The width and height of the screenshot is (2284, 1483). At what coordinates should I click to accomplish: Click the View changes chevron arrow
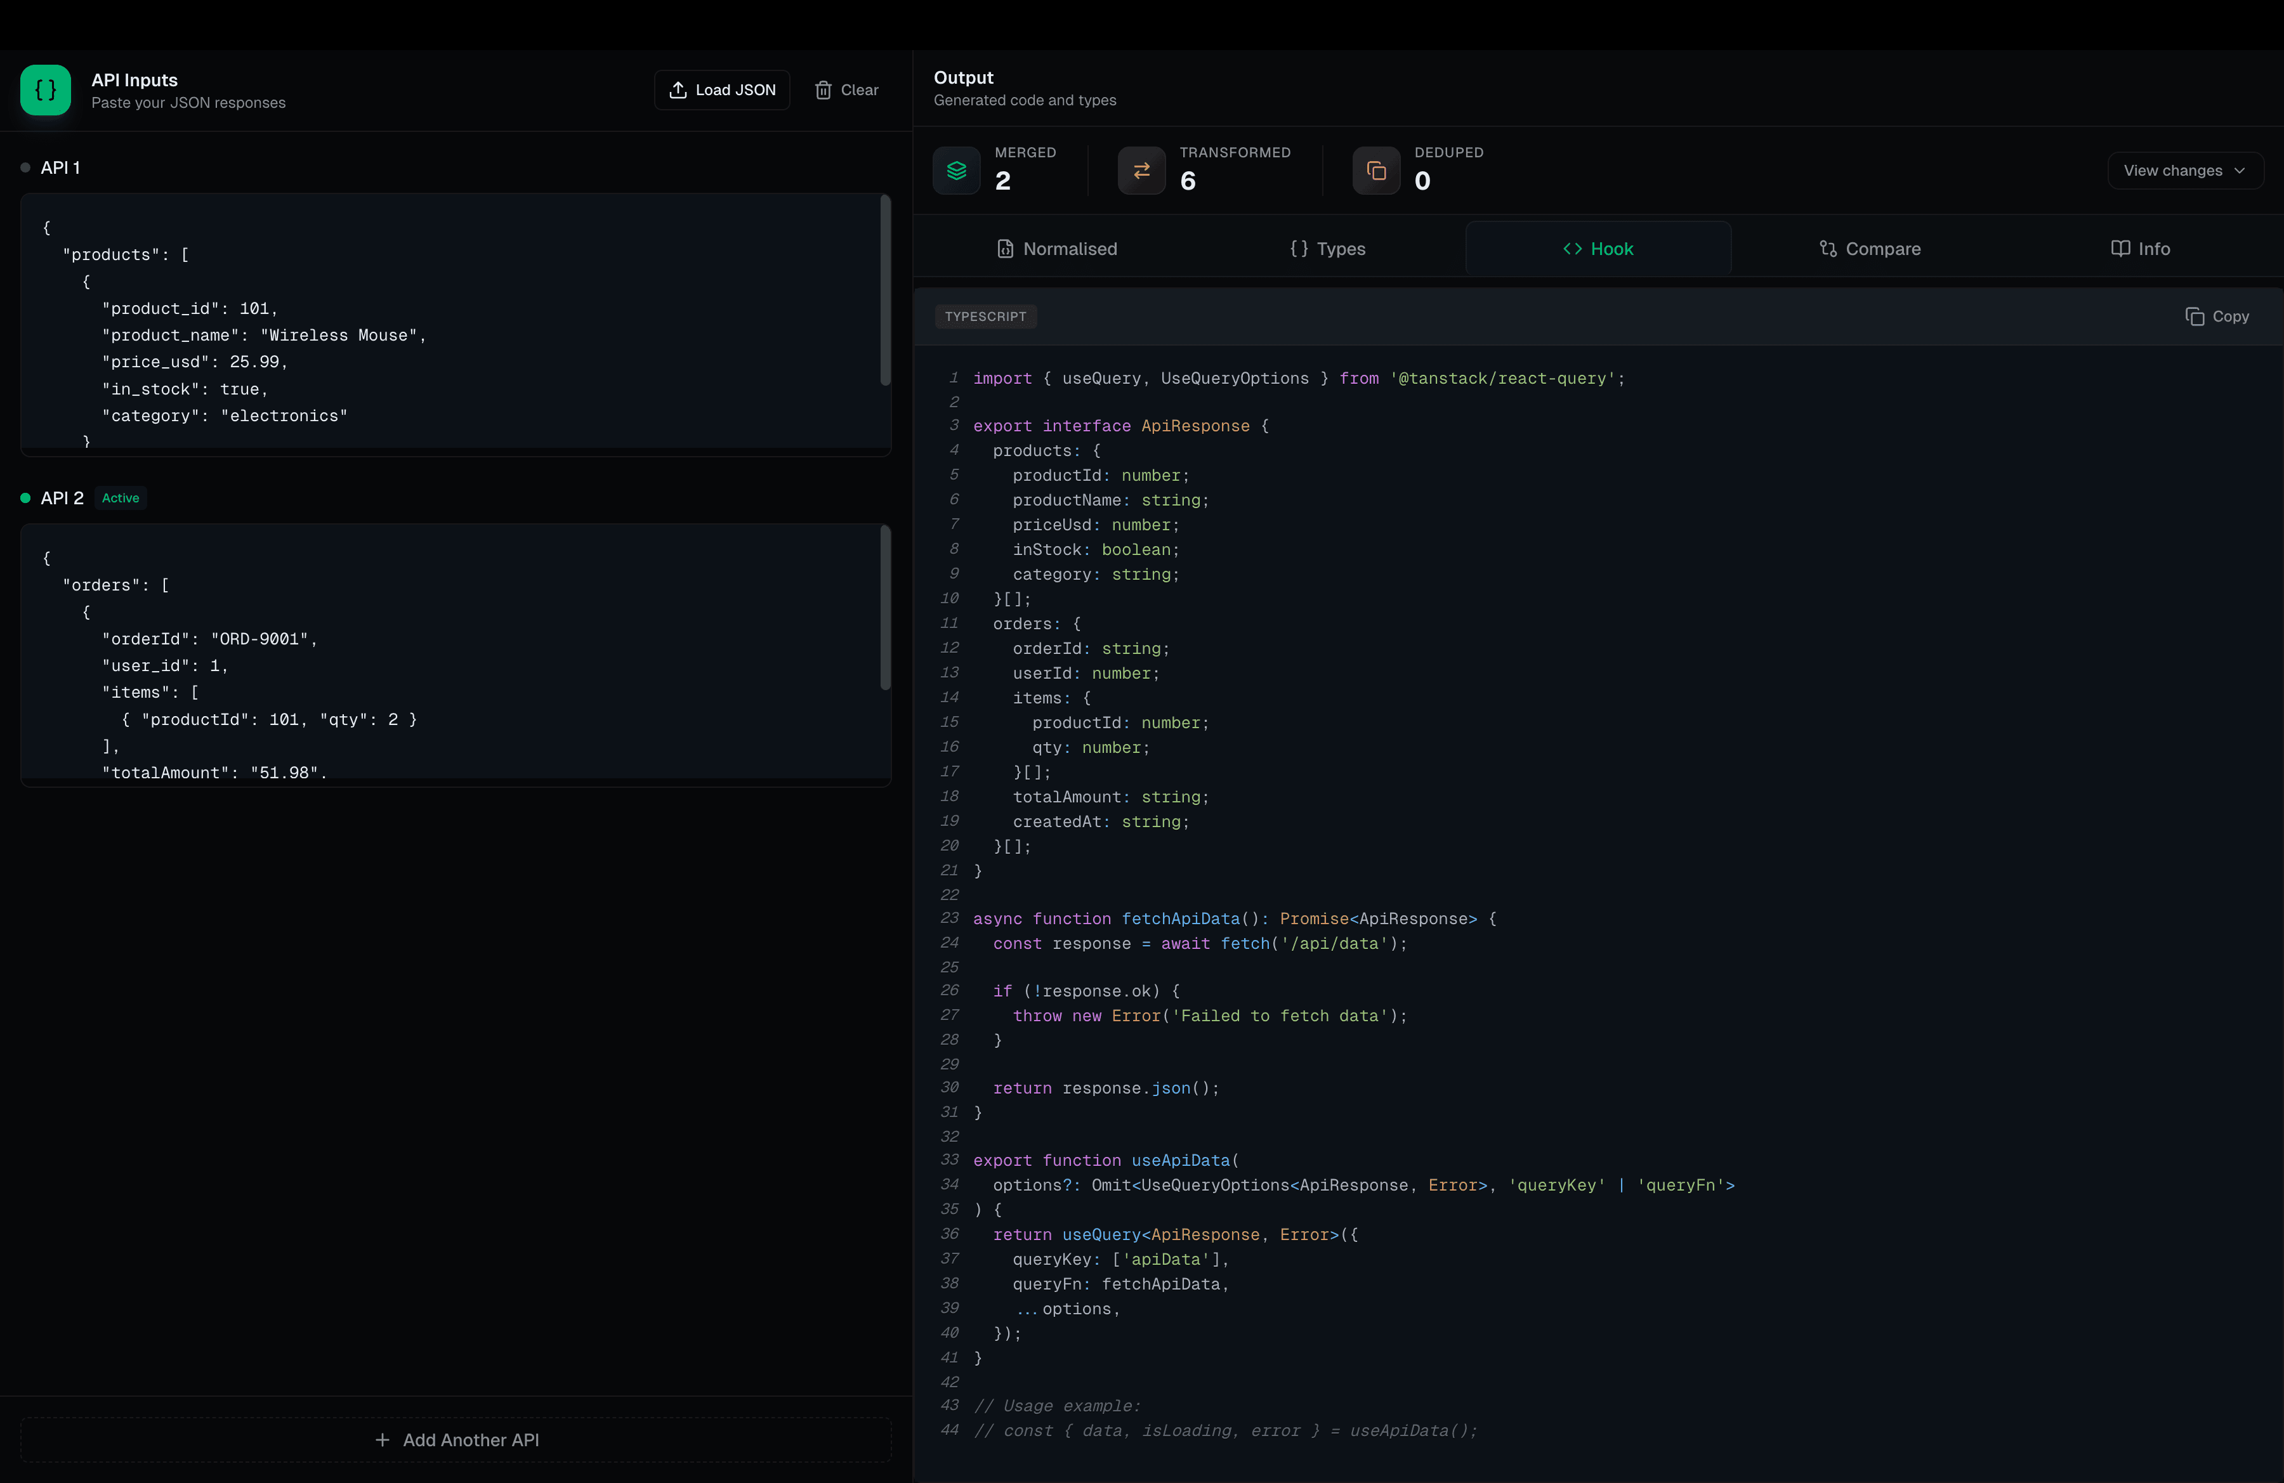pyautogui.click(x=2239, y=171)
